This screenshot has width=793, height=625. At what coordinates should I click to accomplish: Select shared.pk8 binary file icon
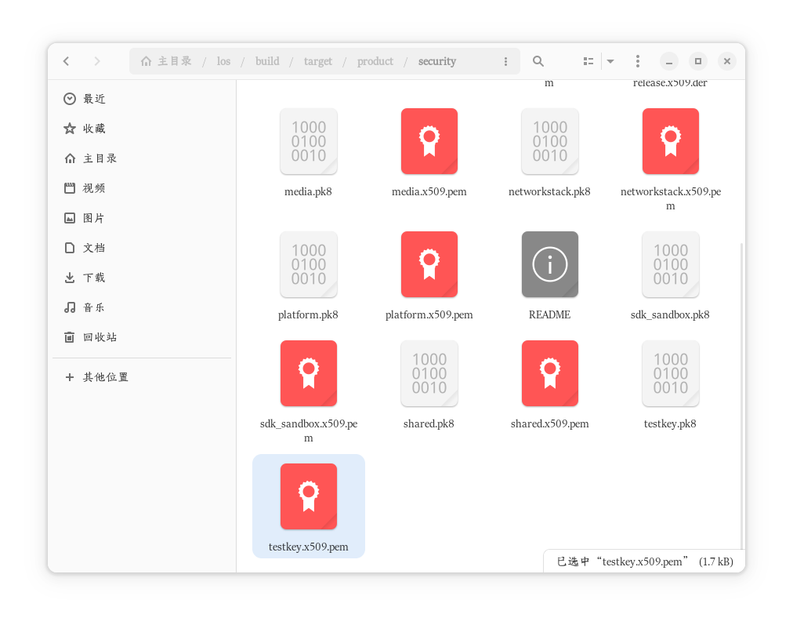[429, 373]
